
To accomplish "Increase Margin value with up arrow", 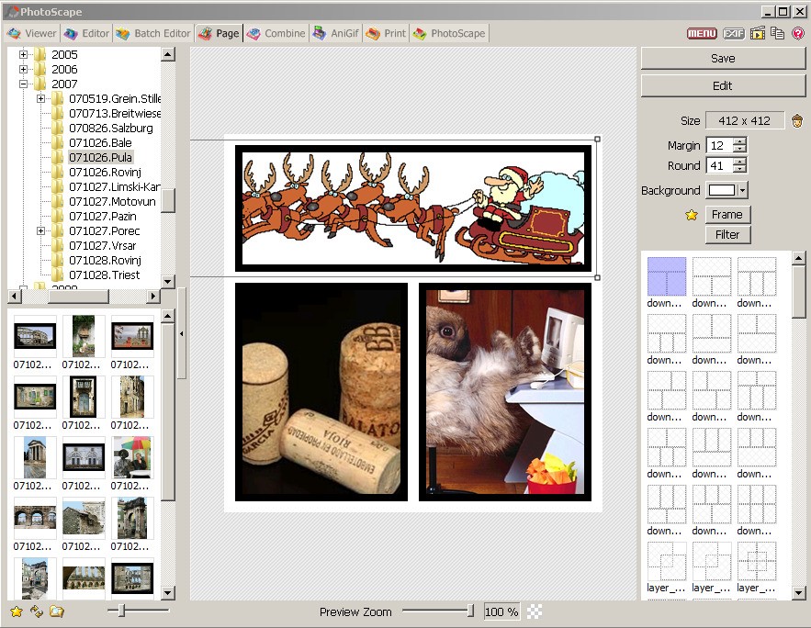I will 739,141.
